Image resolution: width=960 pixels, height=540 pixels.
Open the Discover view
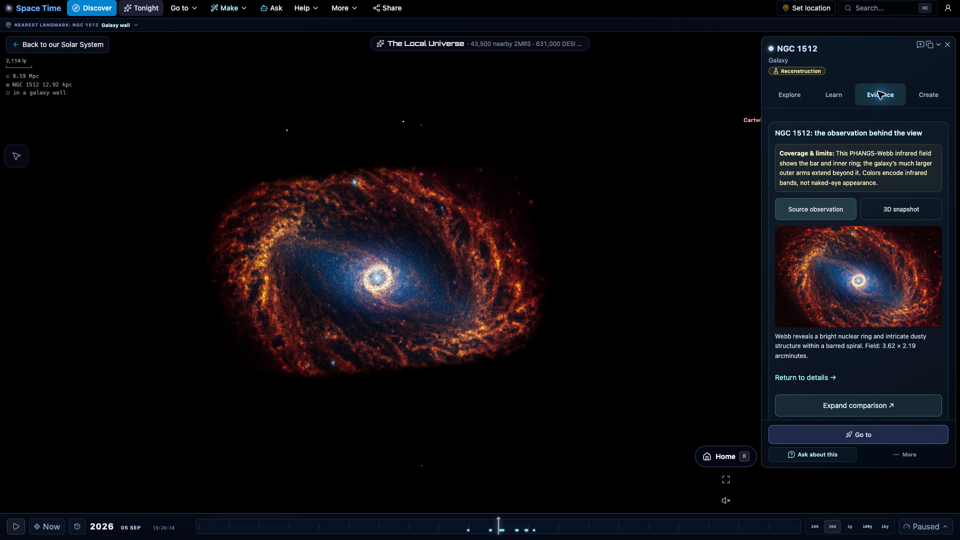pos(92,8)
